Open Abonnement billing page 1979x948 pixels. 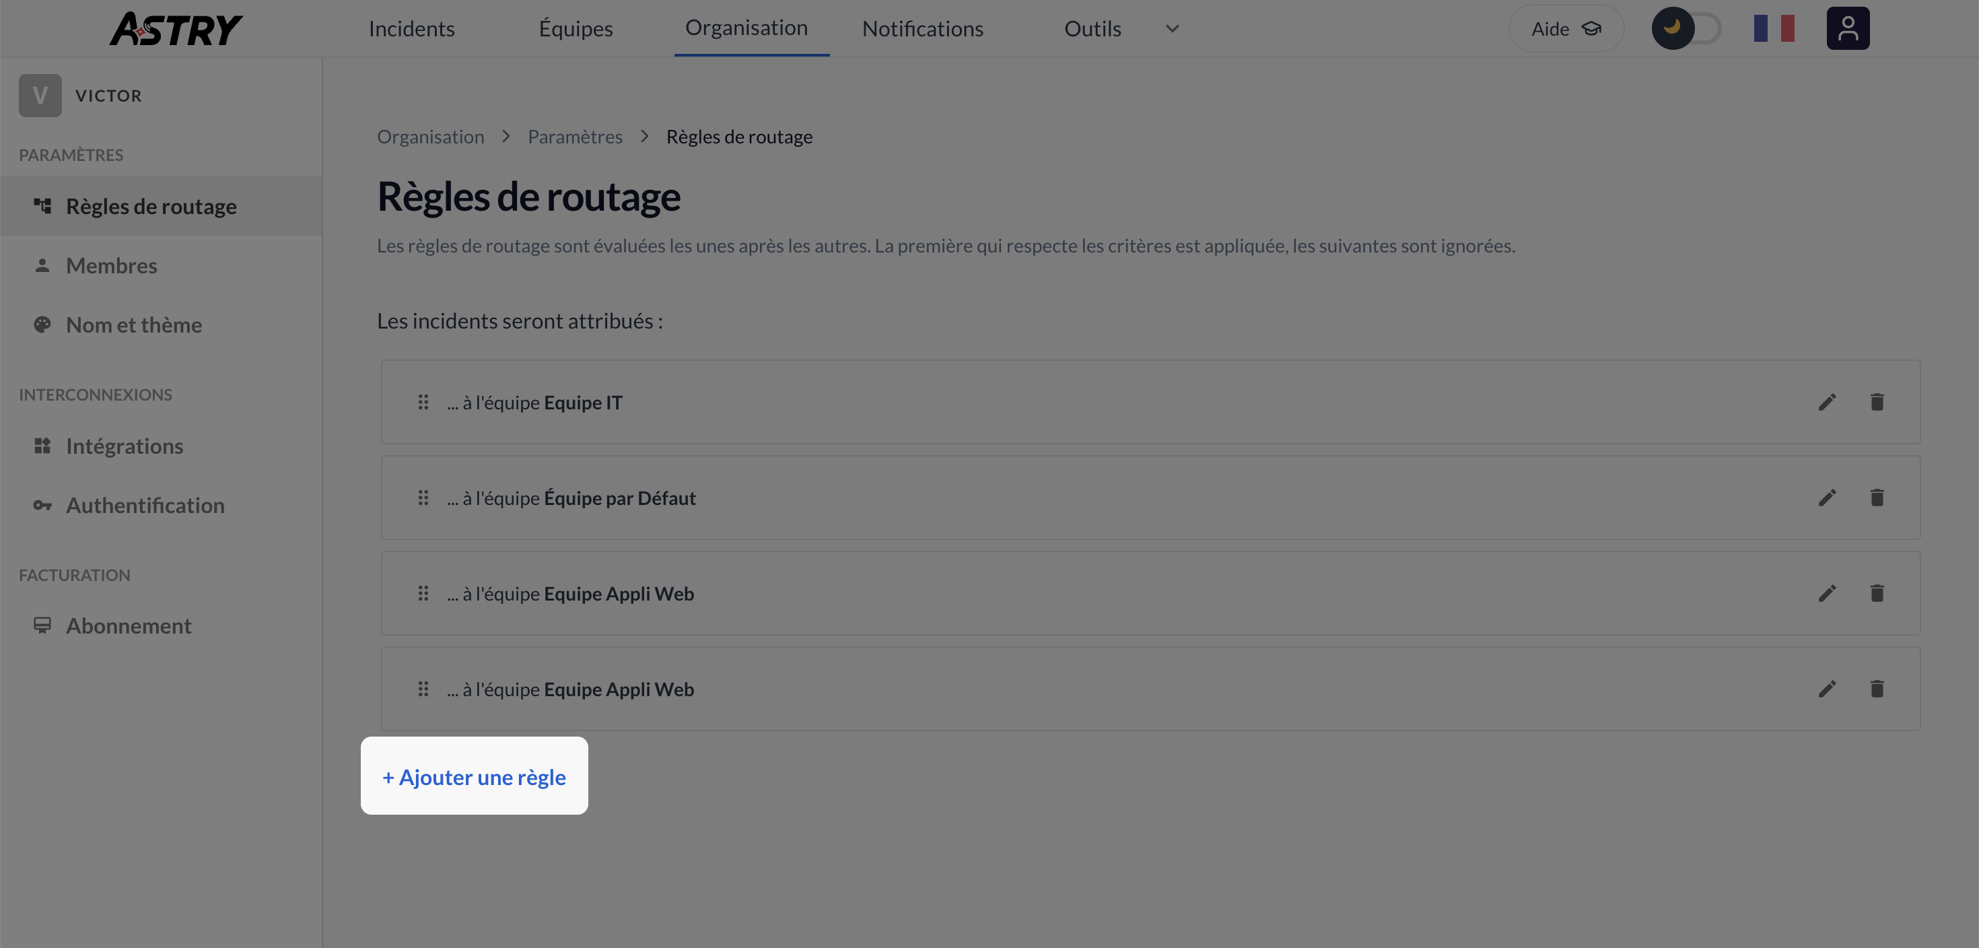coord(129,626)
